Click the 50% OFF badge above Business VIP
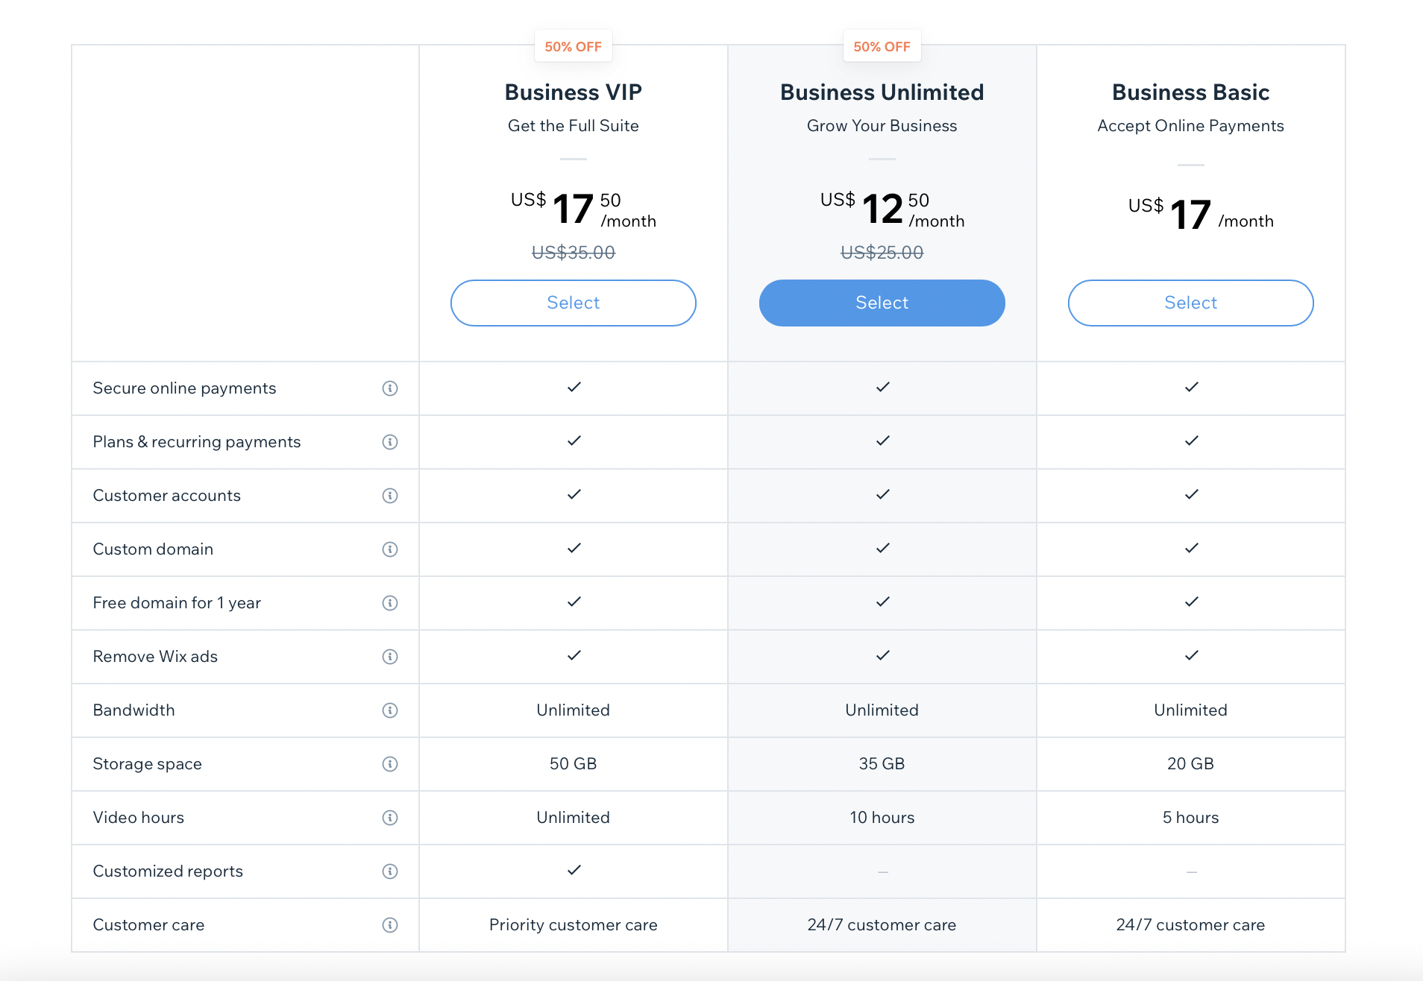 (574, 46)
